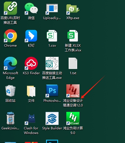The height and width of the screenshot is (143, 125).
Task: Launch the Microsoft Edge icon
Action: (10, 63)
